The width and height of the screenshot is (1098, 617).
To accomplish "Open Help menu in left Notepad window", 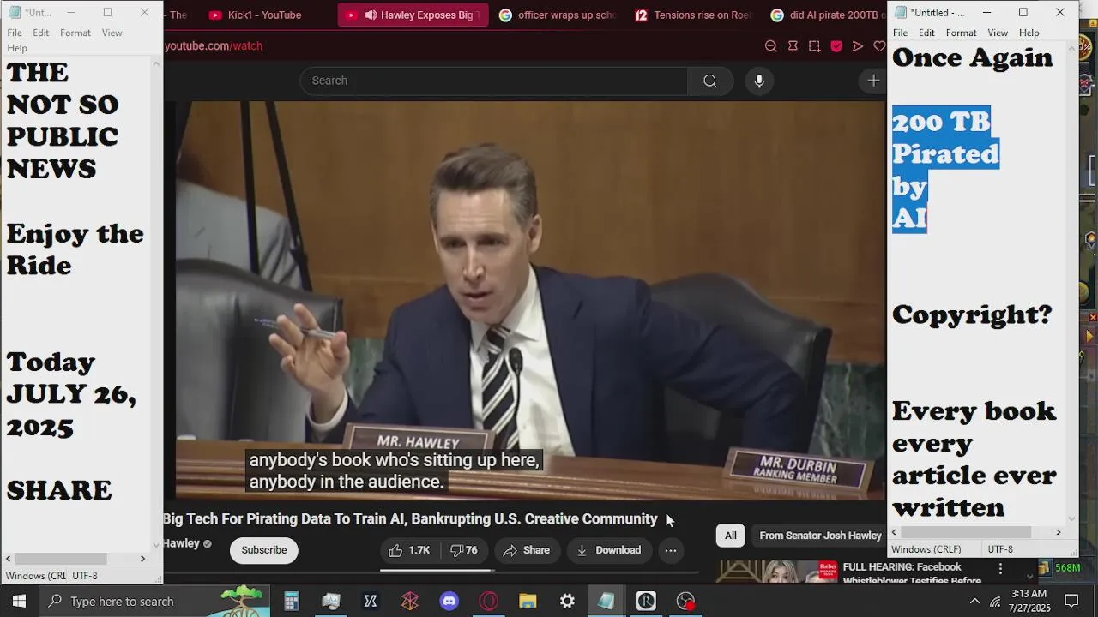I will [x=17, y=48].
